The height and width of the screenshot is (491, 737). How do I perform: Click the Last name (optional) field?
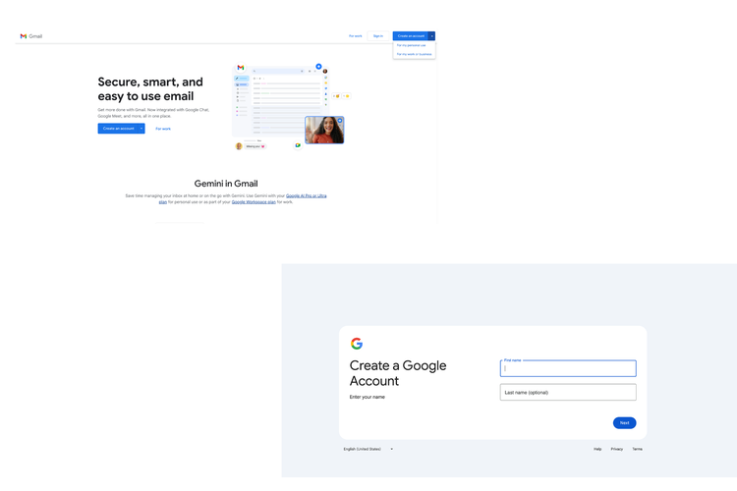(x=568, y=393)
